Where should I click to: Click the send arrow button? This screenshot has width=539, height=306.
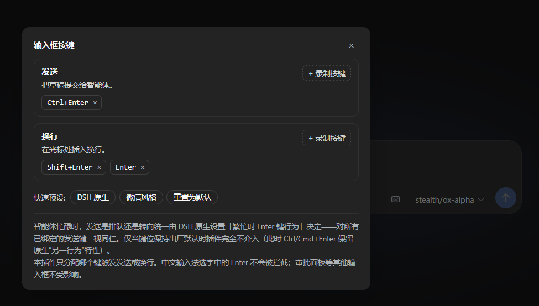(x=505, y=198)
